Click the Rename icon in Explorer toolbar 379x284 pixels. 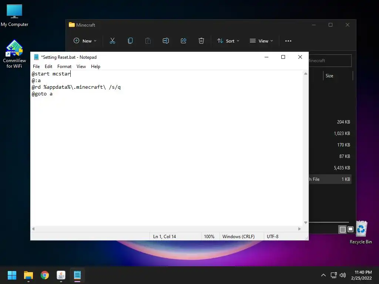coord(166,41)
